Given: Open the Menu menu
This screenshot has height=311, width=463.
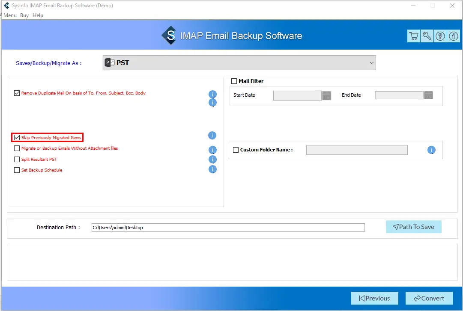Looking at the screenshot, I should (10, 15).
